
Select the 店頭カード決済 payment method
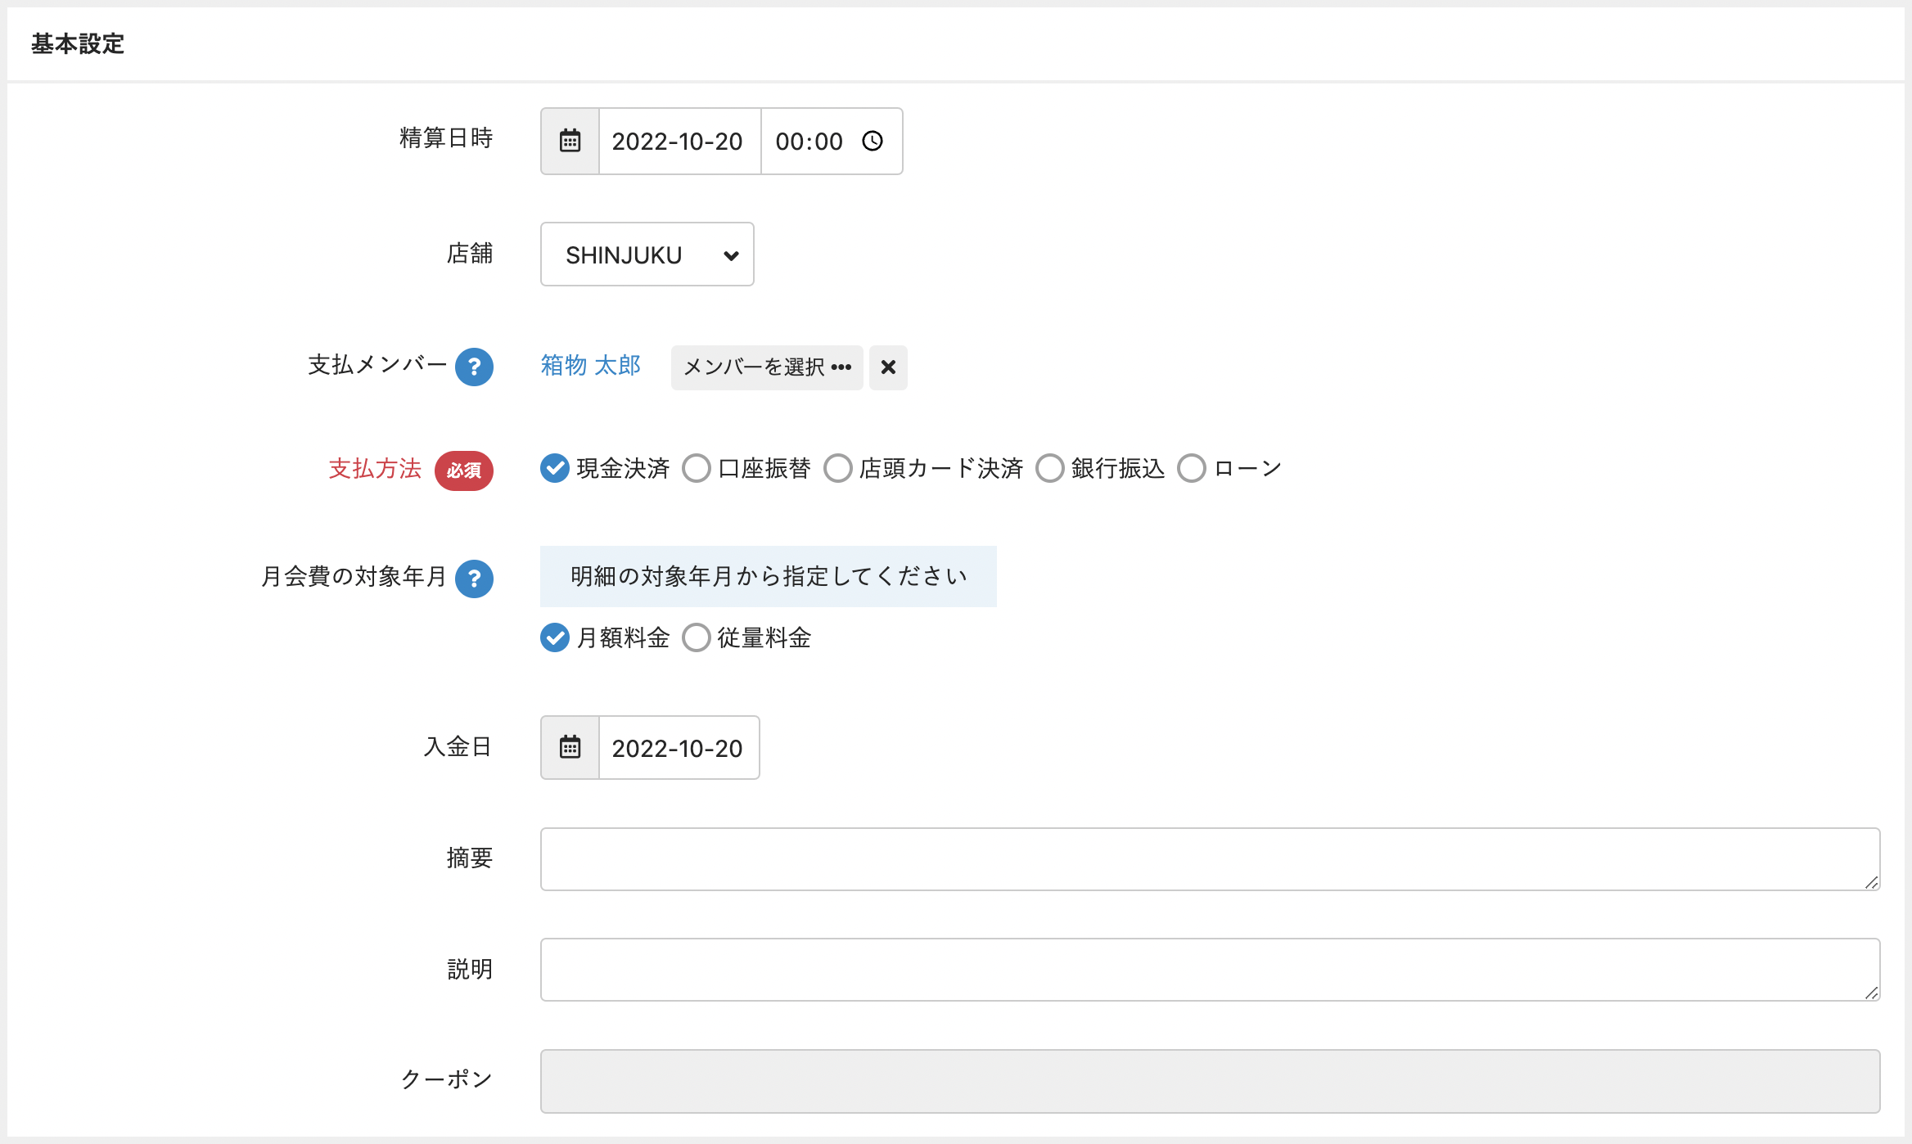pos(837,468)
